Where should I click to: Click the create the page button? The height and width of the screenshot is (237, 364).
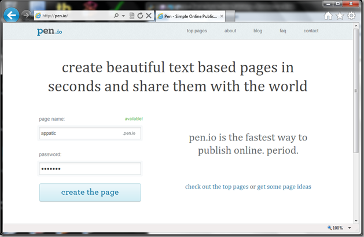point(90,192)
